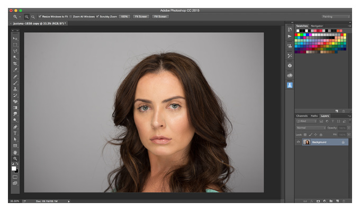
Task: Toggle lock all padlock icon
Action: coord(321,135)
